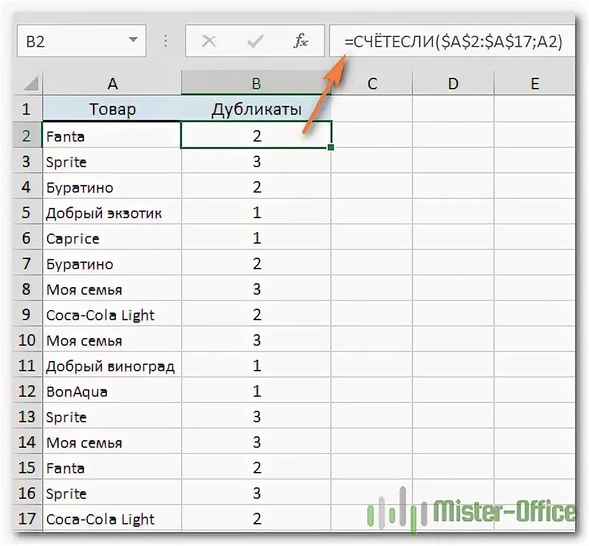This screenshot has width=589, height=546.
Task: Select the 'Caprice' cell
Action: click(112, 237)
